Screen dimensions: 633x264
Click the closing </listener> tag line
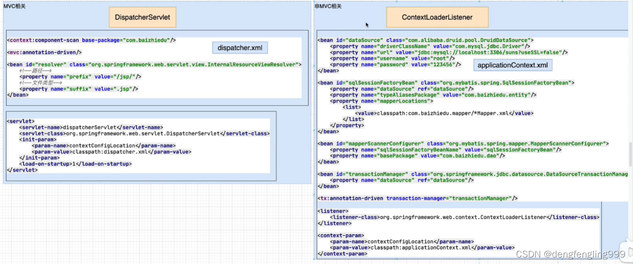tap(334, 223)
